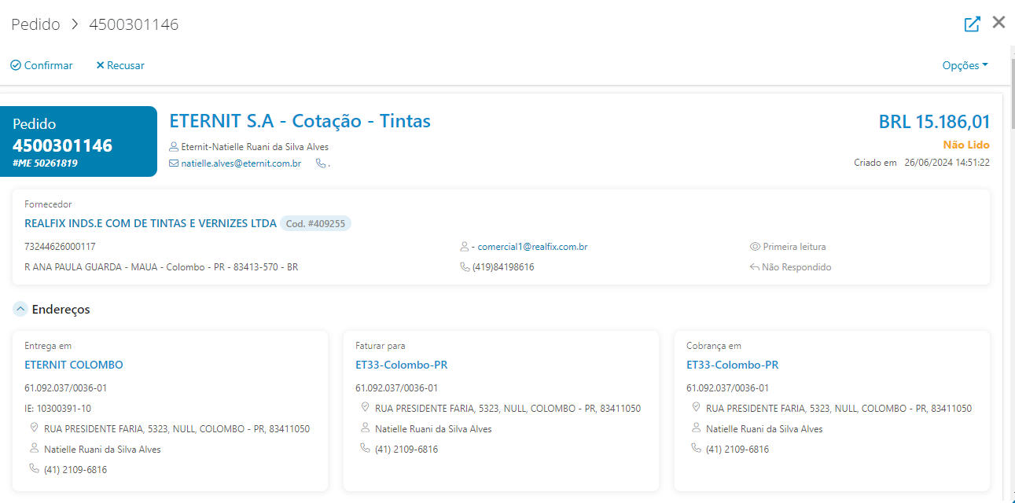The height and width of the screenshot is (503, 1015).
Task: Click supplier email comercial1@realfix.com.br
Action: pos(532,247)
